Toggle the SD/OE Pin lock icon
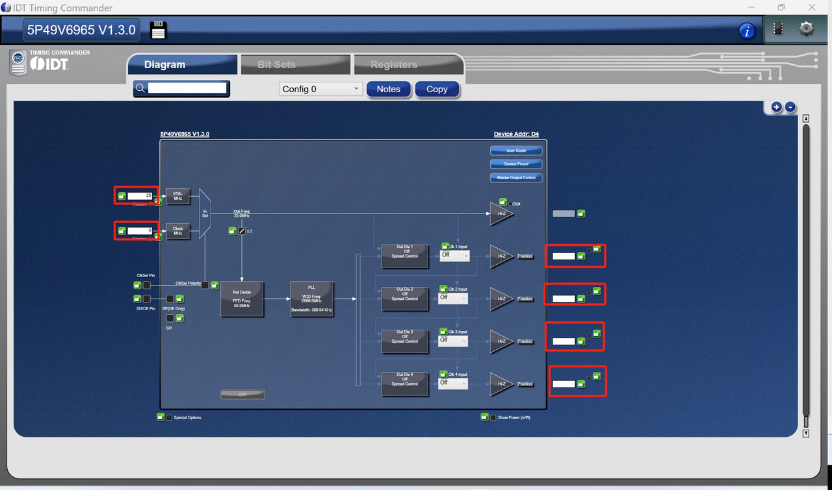 pos(137,299)
